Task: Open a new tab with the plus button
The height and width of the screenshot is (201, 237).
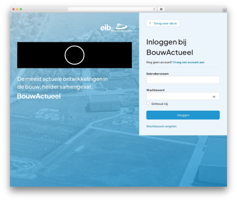Action: pos(225,10)
